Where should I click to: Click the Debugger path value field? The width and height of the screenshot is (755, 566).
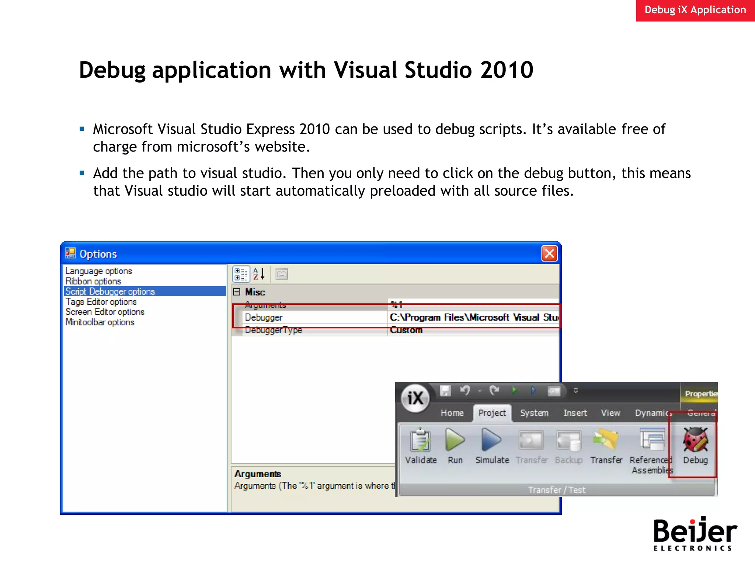474,317
